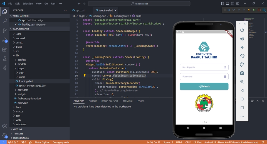Image resolution: width=267 pixels, height=144 pixels.
Task: Open the Search view in activity bar
Action: (5, 21)
